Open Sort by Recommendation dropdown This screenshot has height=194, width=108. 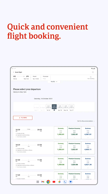[86, 121]
